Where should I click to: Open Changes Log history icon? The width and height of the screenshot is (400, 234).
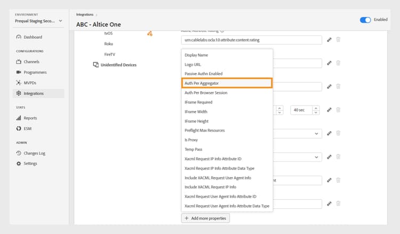[x=19, y=153]
